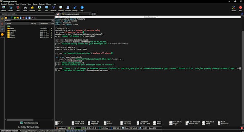Open the X server icon at top right

pyautogui.click(x=233, y=8)
